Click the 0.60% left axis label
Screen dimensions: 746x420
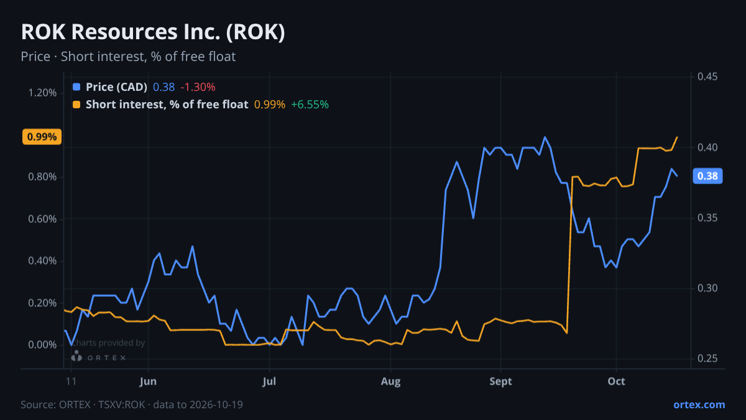[42, 219]
